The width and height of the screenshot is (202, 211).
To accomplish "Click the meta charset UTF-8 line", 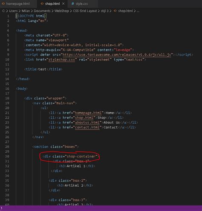I will (x=46, y=35).
